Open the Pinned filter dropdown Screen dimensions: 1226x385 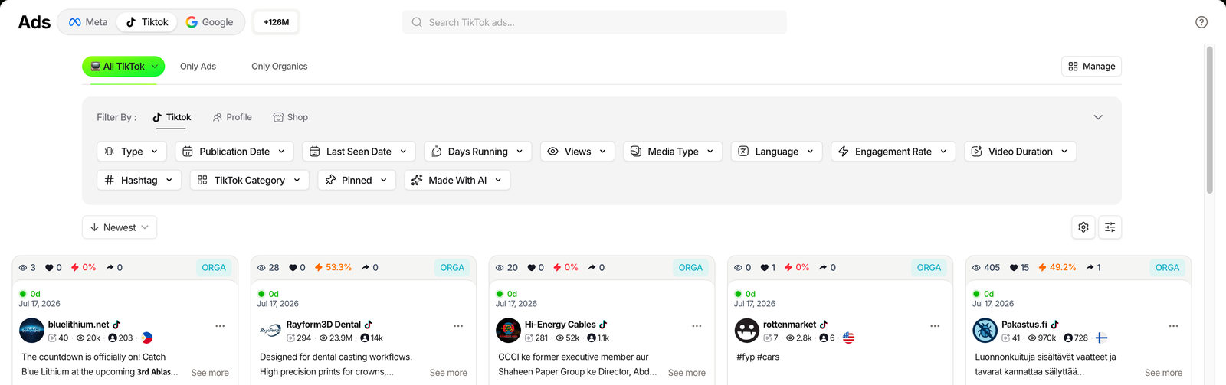click(x=357, y=180)
